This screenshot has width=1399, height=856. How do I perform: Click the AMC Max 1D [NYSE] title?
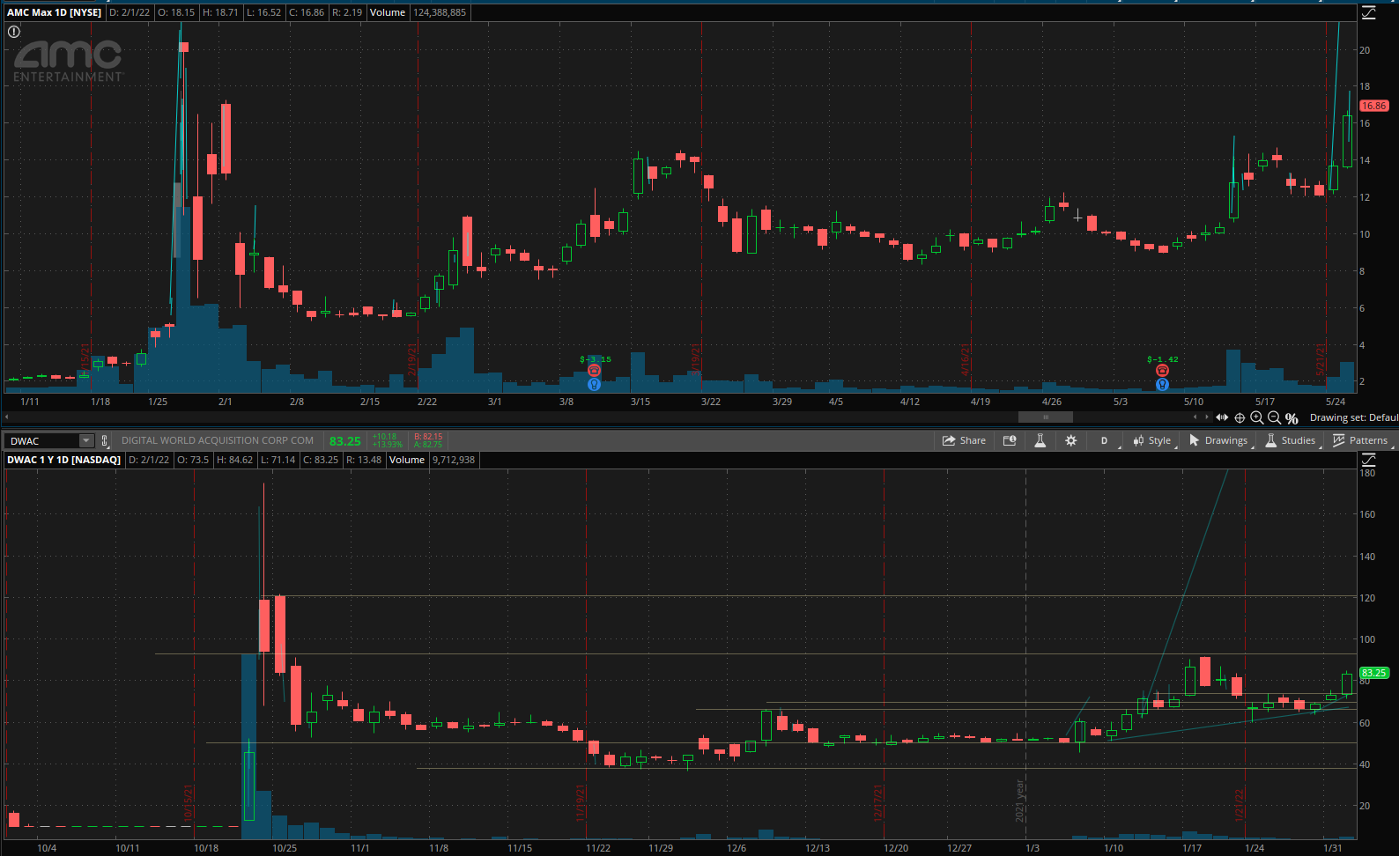click(x=54, y=12)
